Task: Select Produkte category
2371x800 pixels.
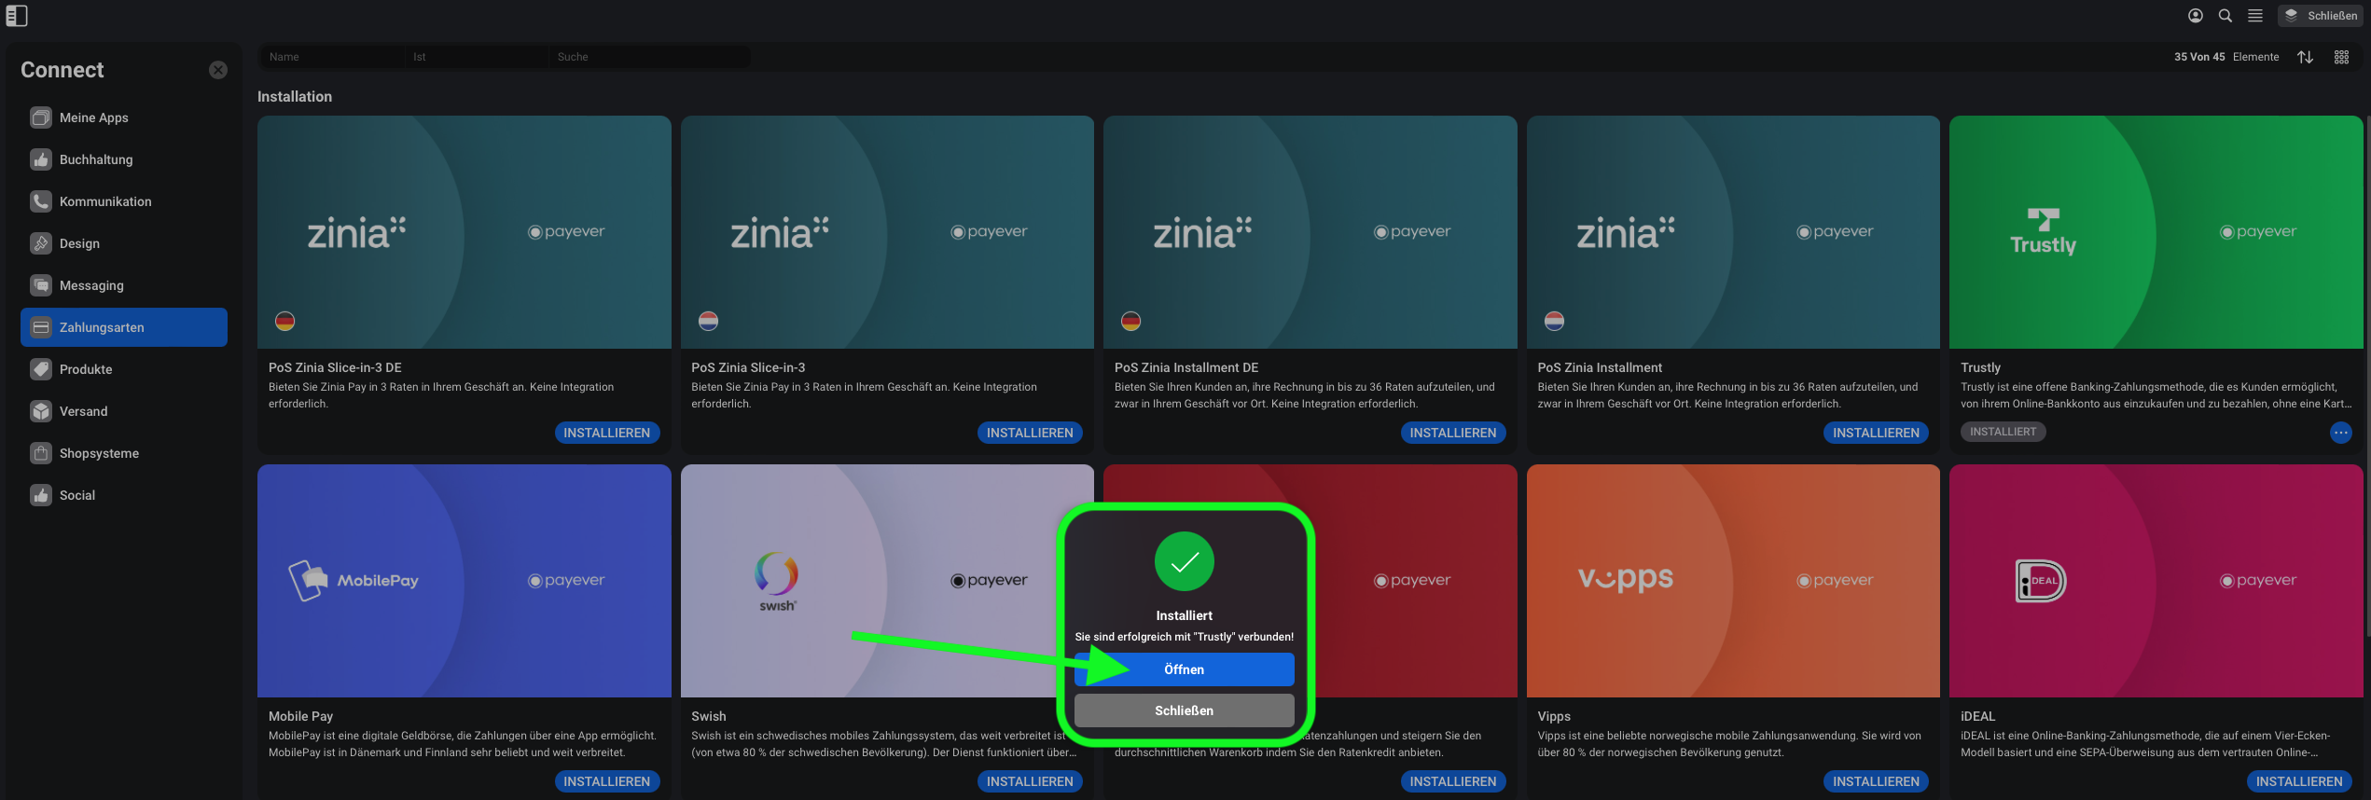Action: tap(124, 369)
